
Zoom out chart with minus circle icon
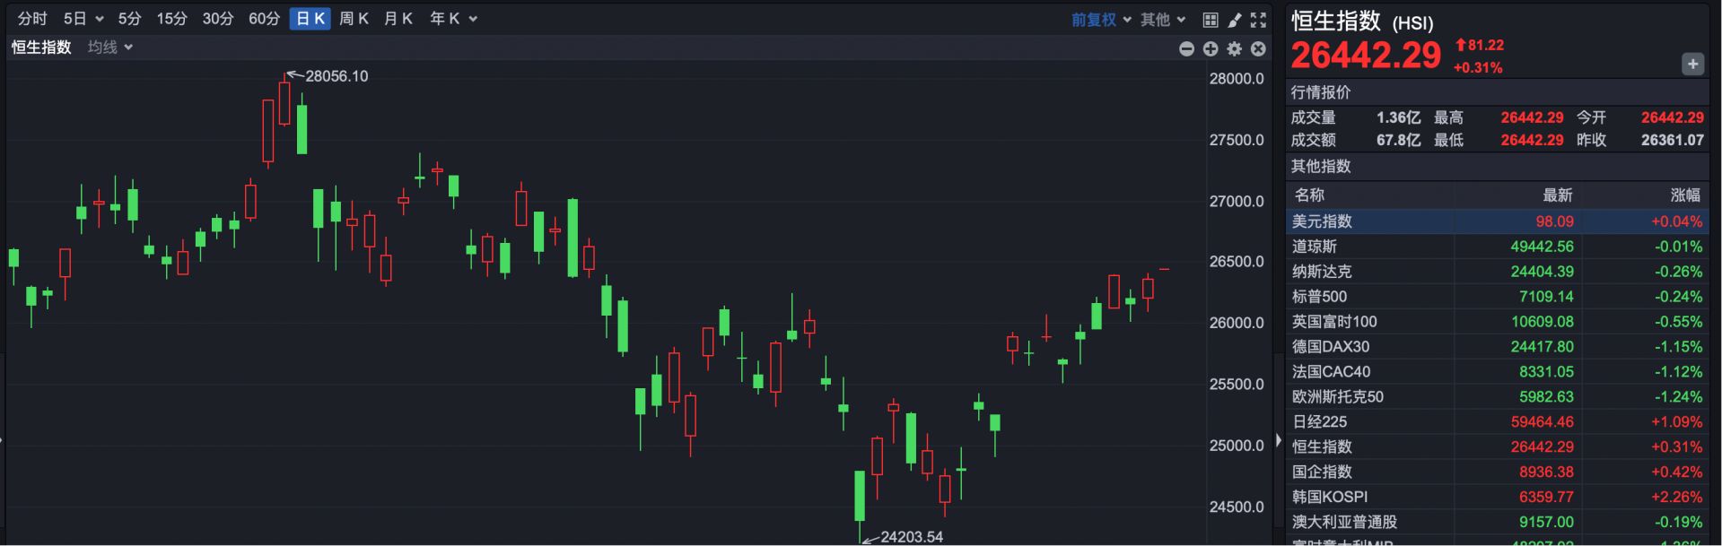pos(1186,48)
